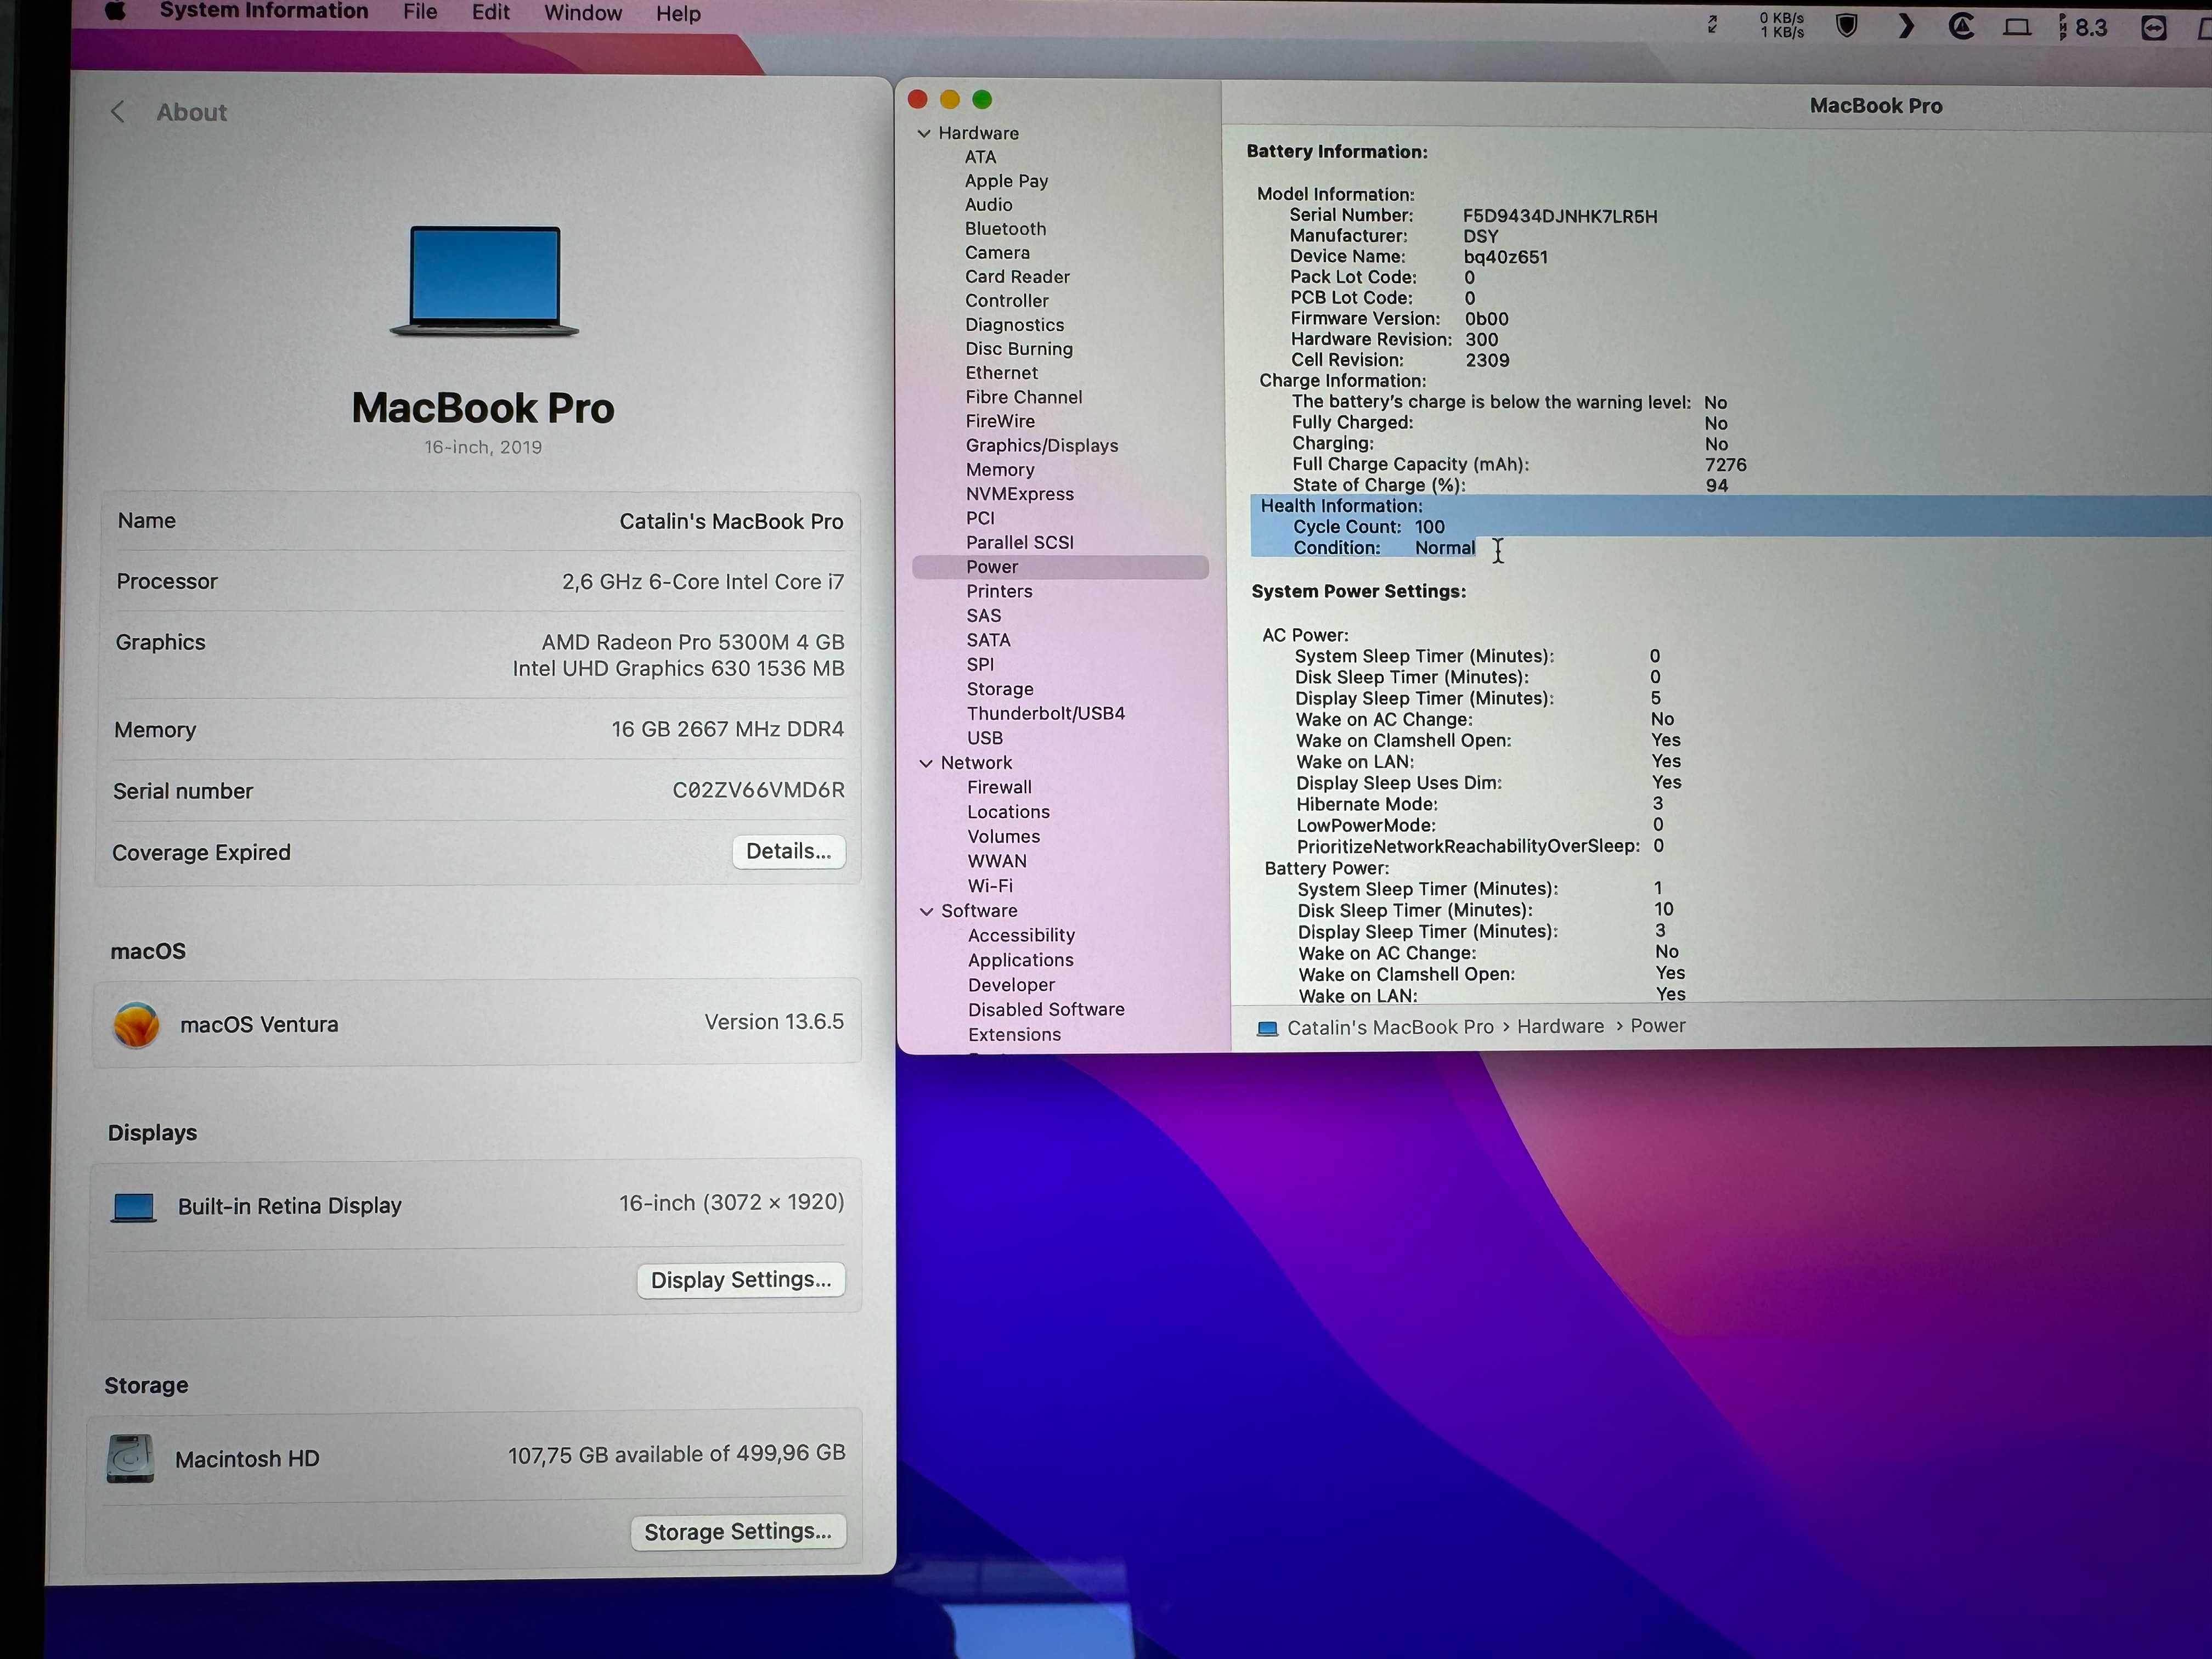Open the System Information app menu
This screenshot has width=2212, height=1659.
[264, 11]
